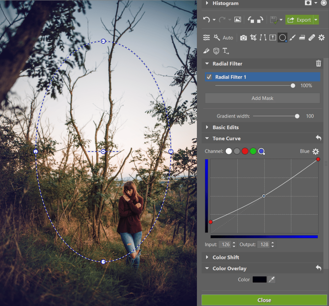
Task: Open the Save options dropdown arrow
Action: tap(281, 20)
